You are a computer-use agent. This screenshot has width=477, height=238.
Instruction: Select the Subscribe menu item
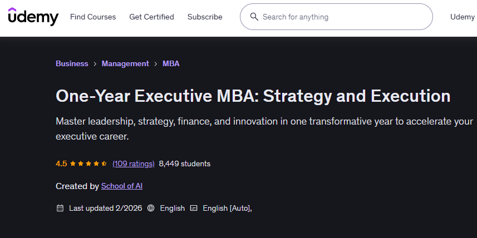pyautogui.click(x=205, y=17)
